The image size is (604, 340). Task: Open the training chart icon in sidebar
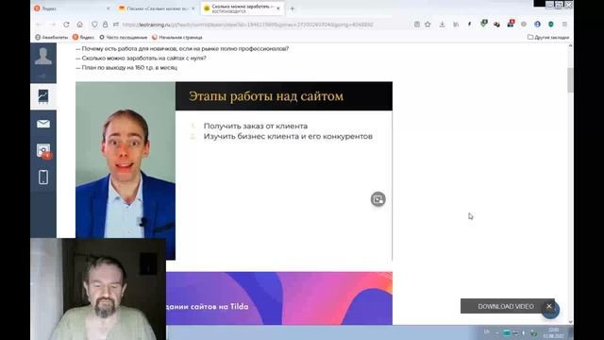point(43,96)
